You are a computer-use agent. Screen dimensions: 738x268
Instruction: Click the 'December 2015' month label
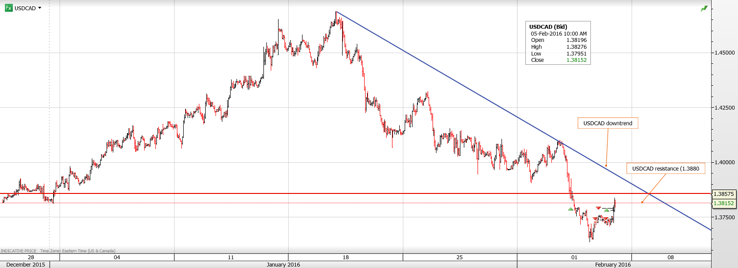click(25, 265)
